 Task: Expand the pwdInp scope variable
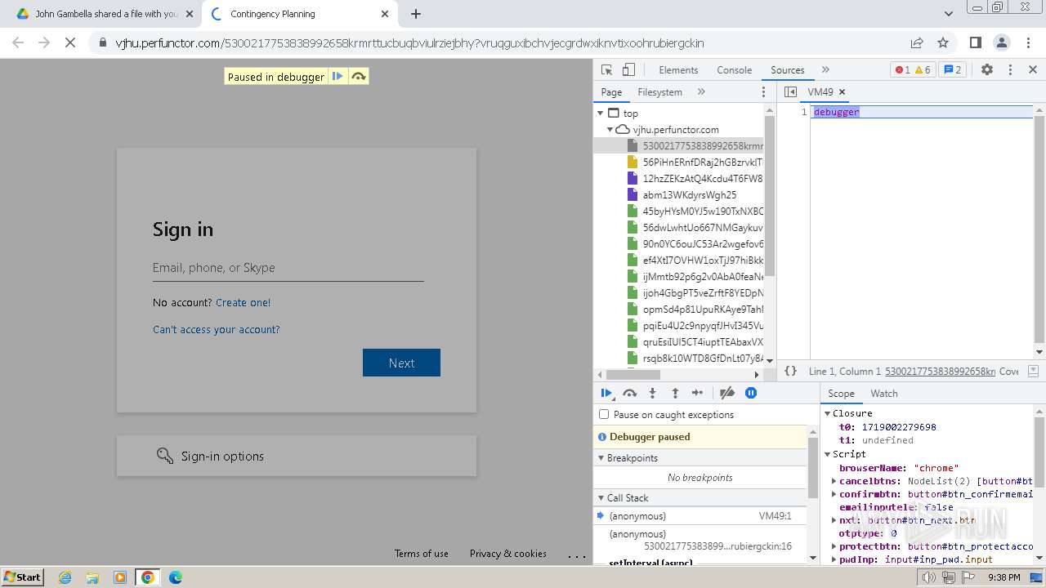834,559
